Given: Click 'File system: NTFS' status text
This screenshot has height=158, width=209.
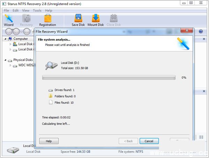Looking at the screenshot, I should 131,152.
